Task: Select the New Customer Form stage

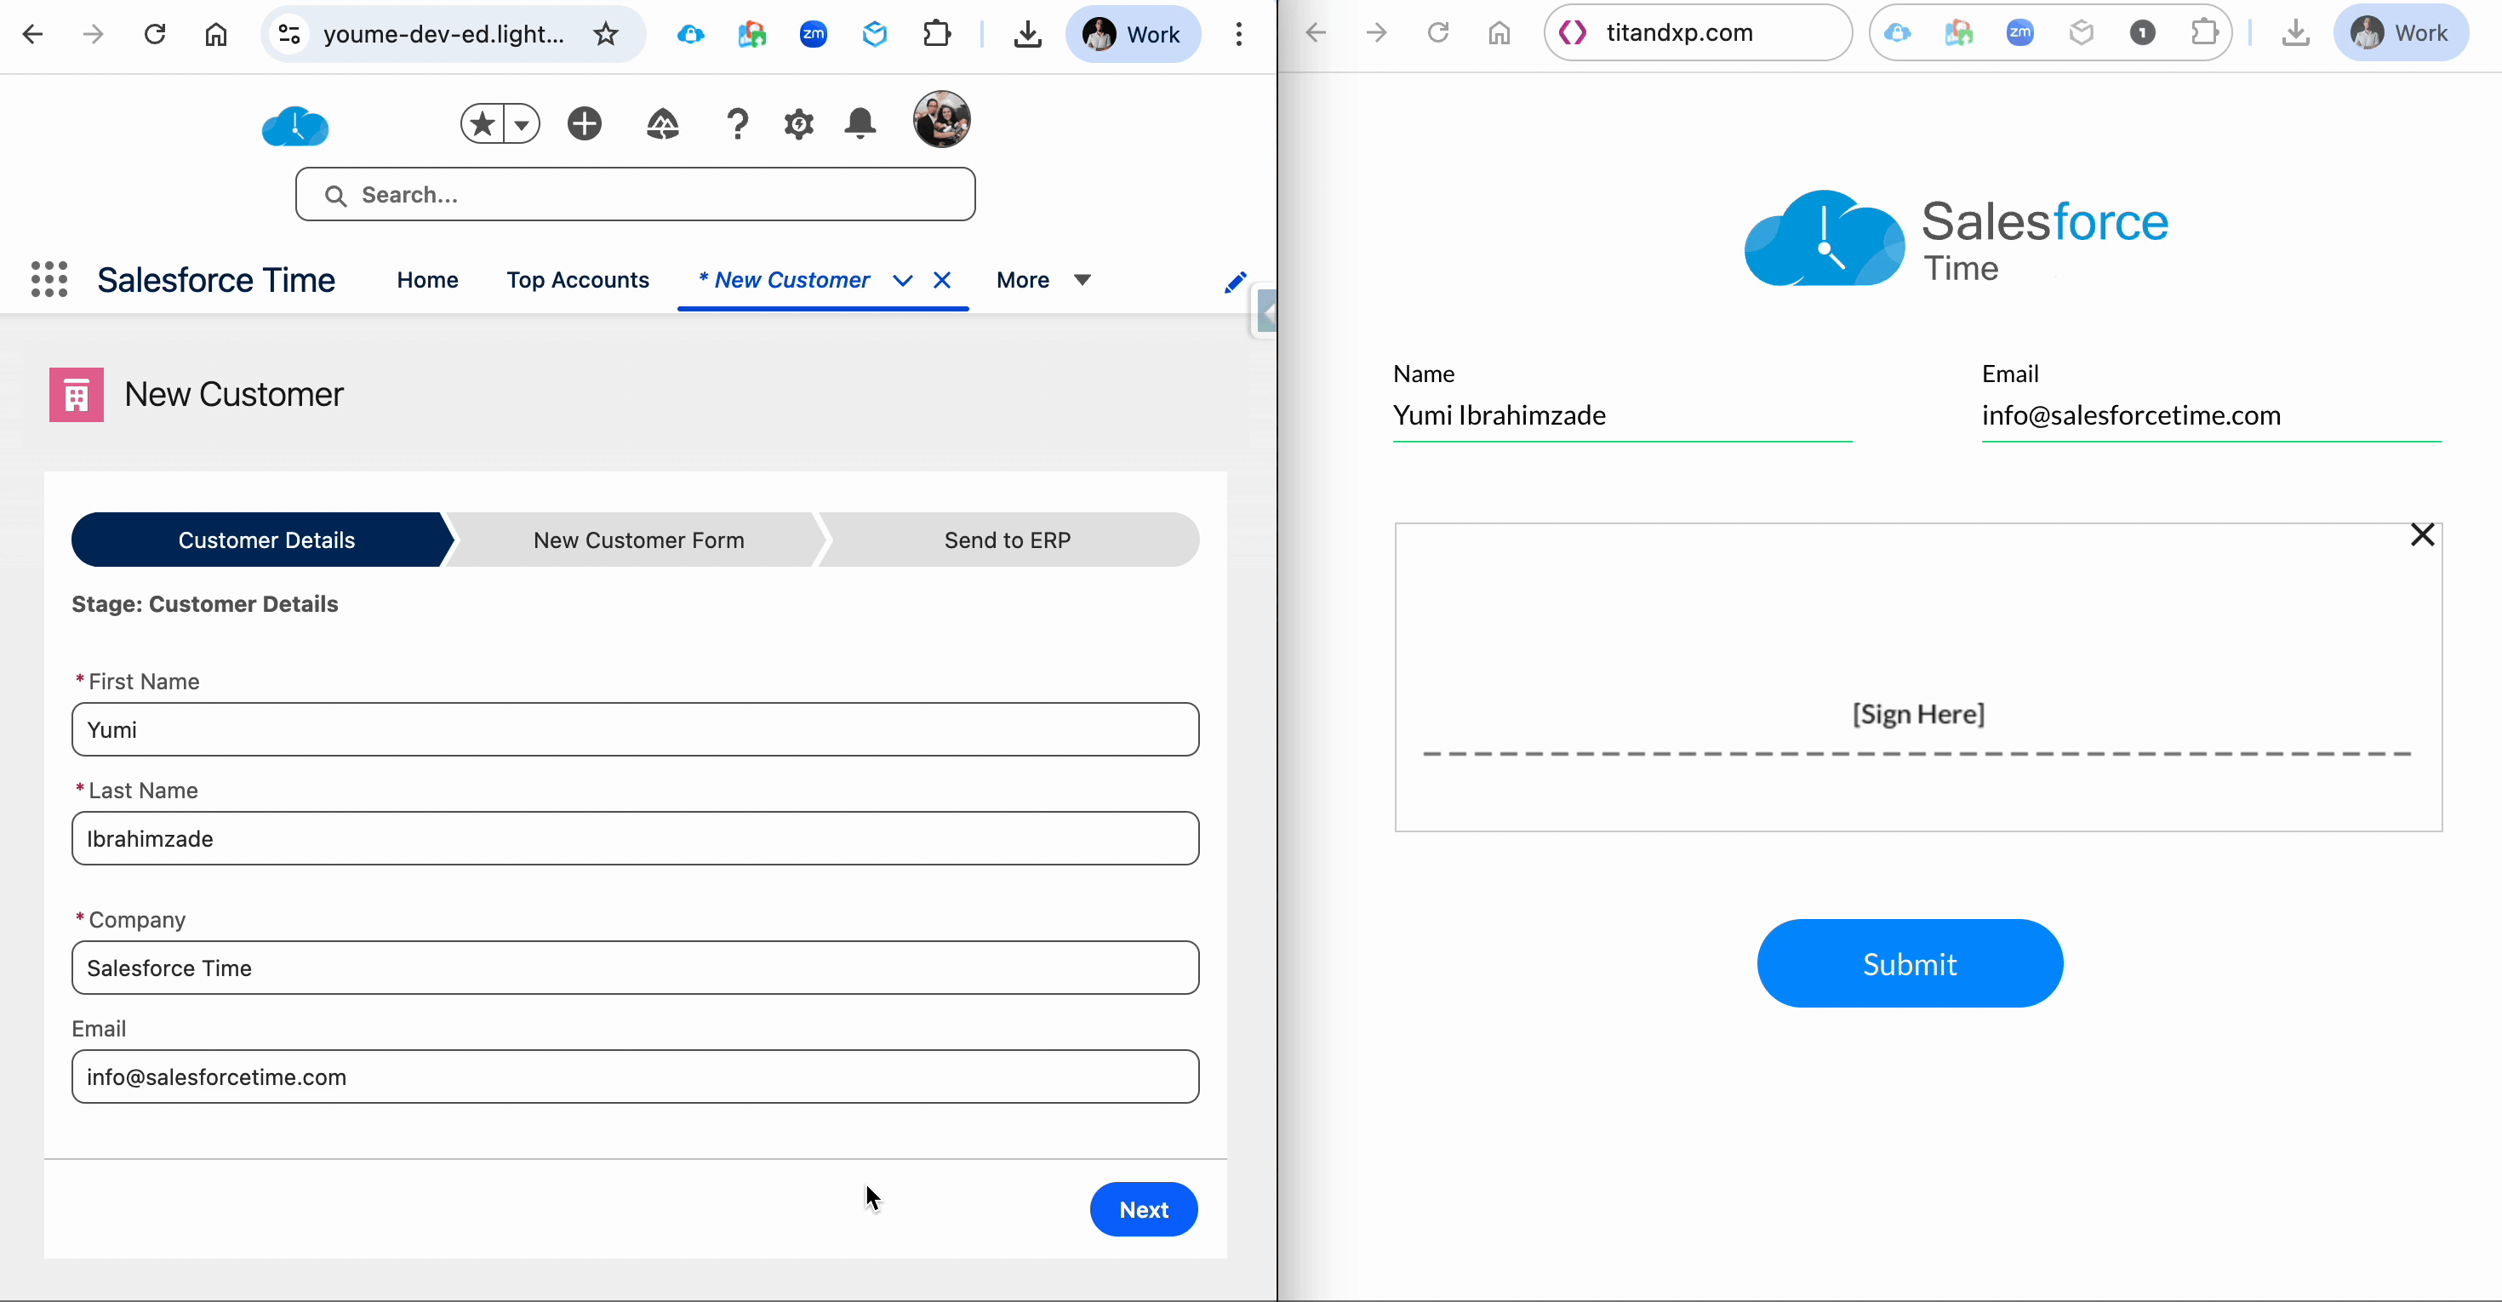Action: (638, 540)
